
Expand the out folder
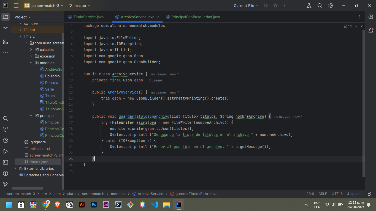coord(20,30)
